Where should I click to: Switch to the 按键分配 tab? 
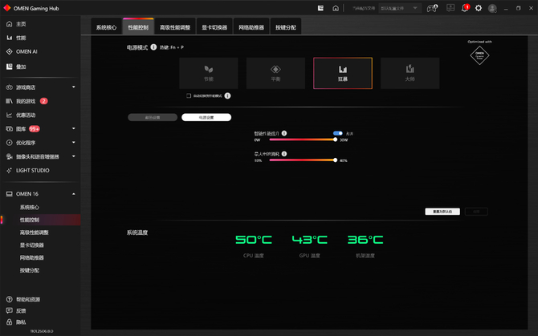click(286, 27)
